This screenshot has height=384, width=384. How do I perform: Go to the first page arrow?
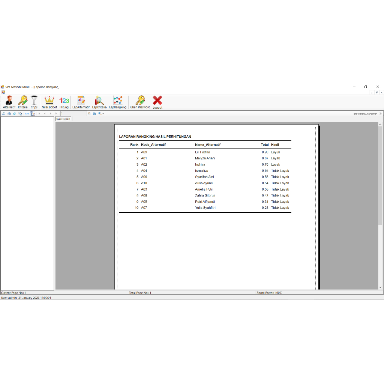[39, 114]
